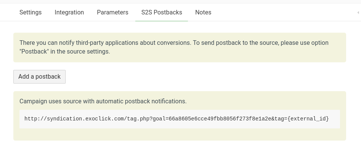Screen dimensions: 361x155
Task: Open the Settings tab
Action: (x=31, y=13)
